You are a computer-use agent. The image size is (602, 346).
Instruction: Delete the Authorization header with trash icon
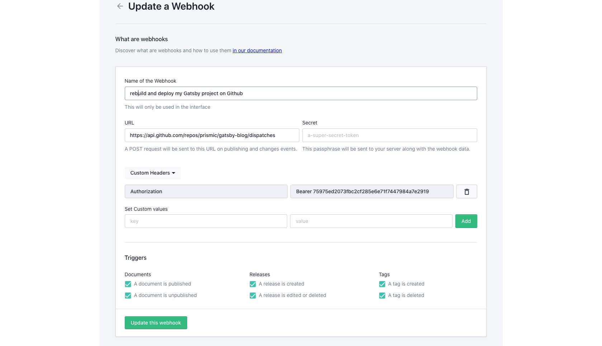466,192
